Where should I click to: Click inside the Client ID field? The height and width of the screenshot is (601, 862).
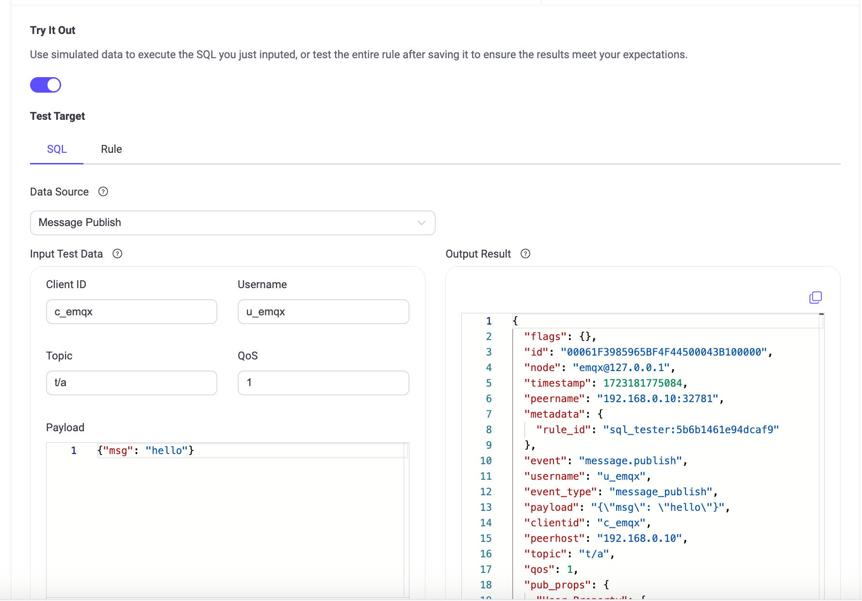[131, 311]
